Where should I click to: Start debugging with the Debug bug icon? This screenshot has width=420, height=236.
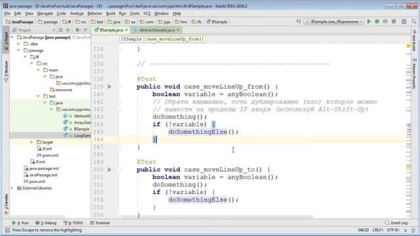pos(377,22)
